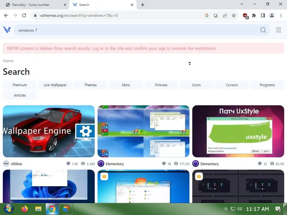Viewport: 287px width, 215px height.
Task: Click the install app icon in address bar
Action: pos(216,15)
